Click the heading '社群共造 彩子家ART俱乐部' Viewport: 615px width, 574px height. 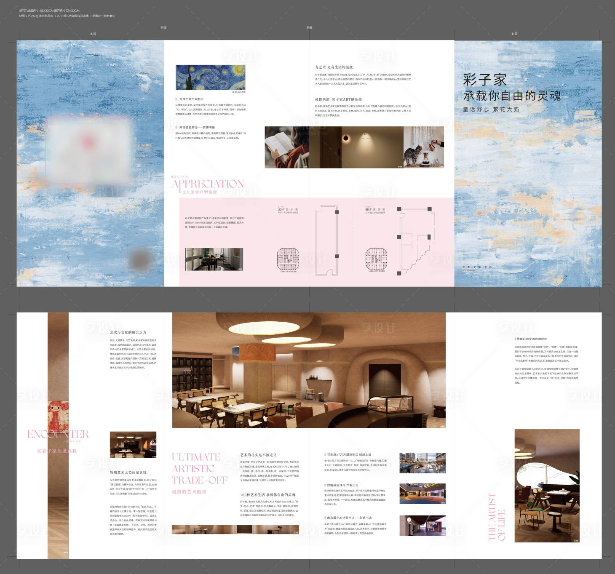coord(338,99)
